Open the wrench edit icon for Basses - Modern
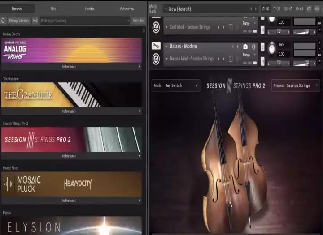The height and width of the screenshot is (235, 323). tap(156, 46)
